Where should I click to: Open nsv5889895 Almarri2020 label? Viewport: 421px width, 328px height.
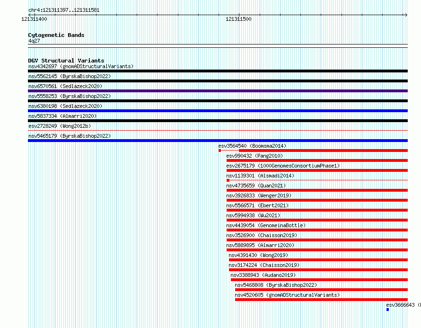[260, 245]
